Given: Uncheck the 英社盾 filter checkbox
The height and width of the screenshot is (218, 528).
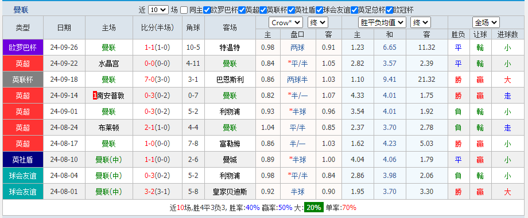Looking at the screenshot, I should [x=292, y=10].
